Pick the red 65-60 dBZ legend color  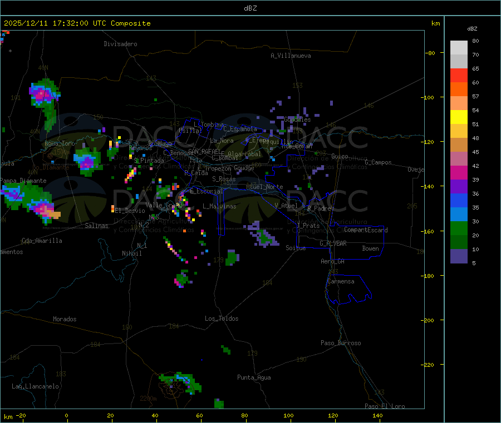(459, 75)
